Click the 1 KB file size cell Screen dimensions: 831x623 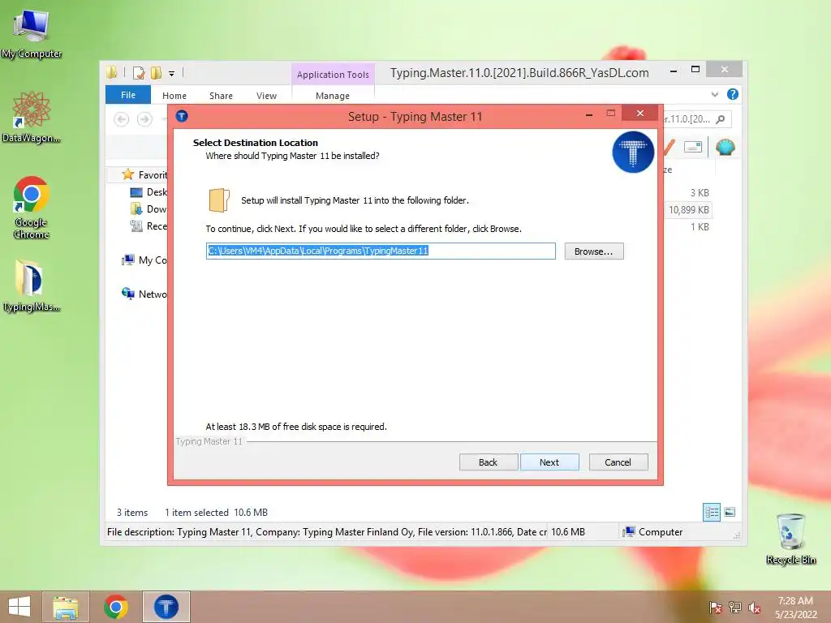coord(700,227)
